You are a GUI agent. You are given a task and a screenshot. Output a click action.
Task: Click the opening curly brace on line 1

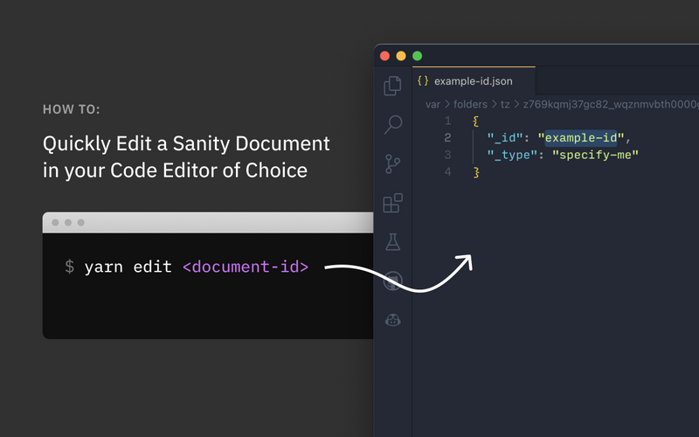click(475, 121)
